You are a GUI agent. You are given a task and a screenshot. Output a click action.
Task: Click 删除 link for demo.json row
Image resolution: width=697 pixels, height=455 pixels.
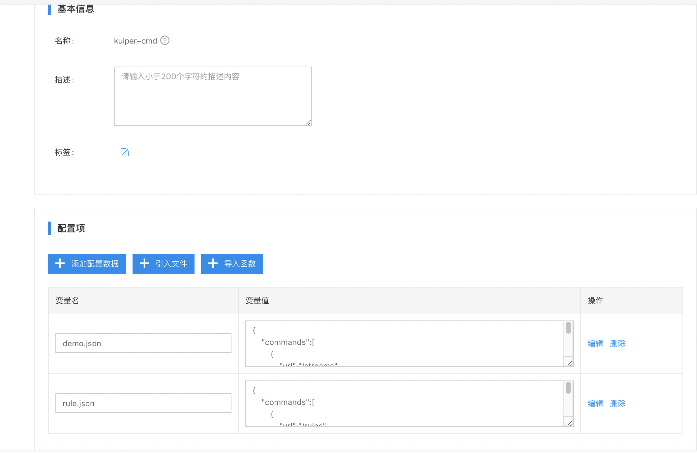click(618, 344)
